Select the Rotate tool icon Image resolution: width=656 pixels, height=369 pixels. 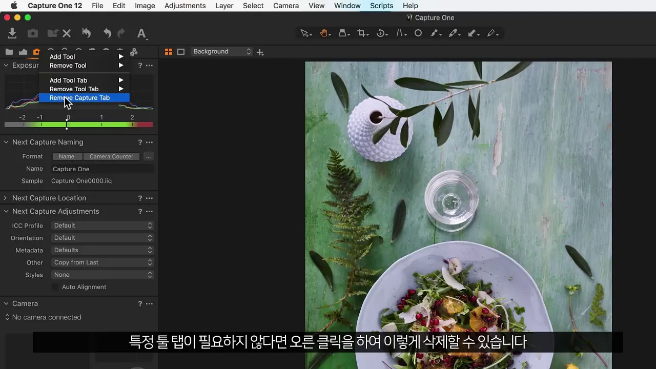pyautogui.click(x=381, y=33)
